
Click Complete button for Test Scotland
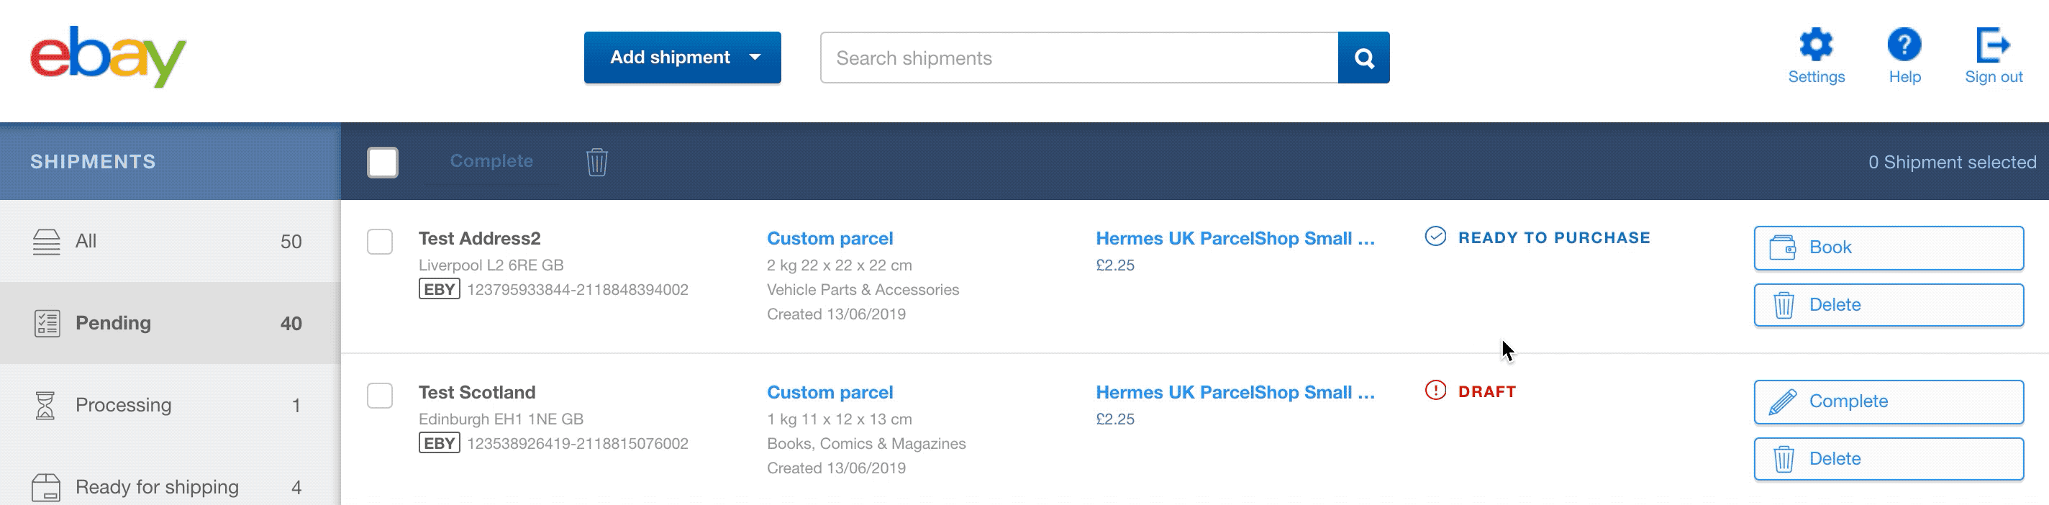tap(1889, 401)
